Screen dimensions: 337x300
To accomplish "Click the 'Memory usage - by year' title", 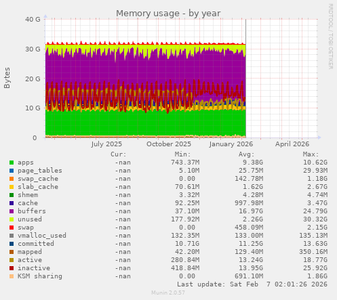I will (168, 14).
